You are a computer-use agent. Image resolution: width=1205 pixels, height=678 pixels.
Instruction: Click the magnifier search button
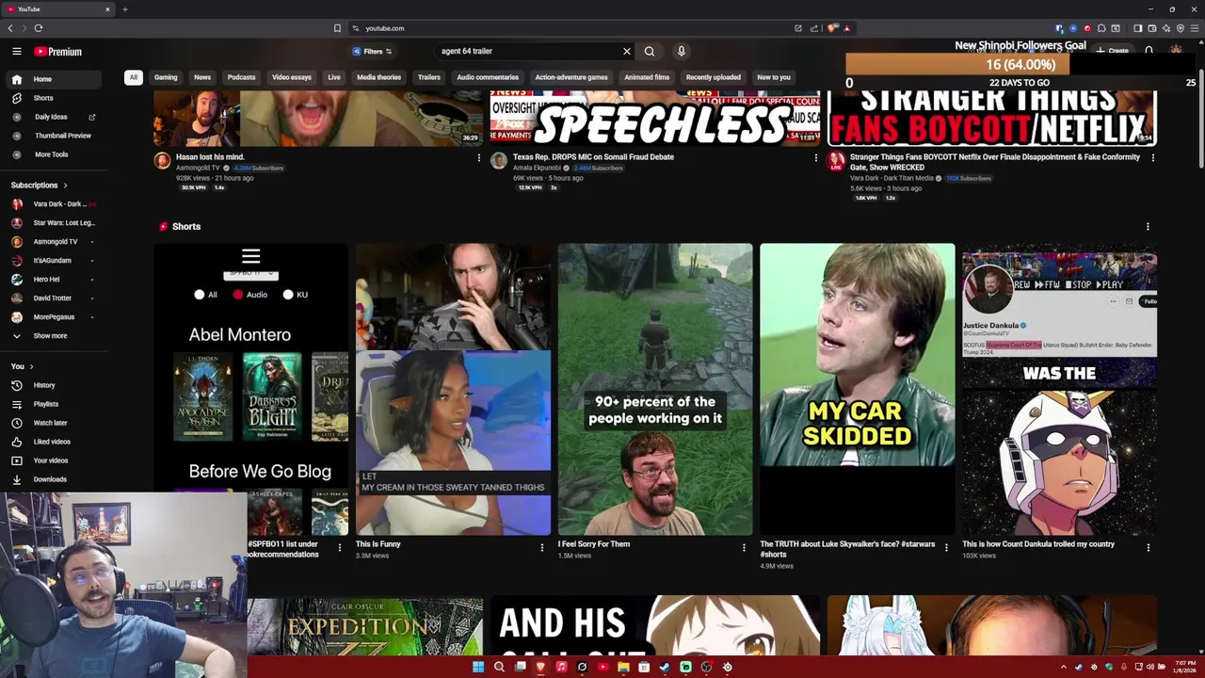650,52
